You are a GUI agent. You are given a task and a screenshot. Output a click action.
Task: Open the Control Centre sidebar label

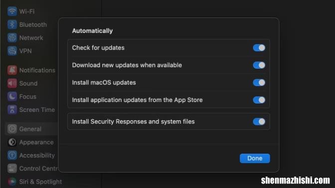point(39,169)
